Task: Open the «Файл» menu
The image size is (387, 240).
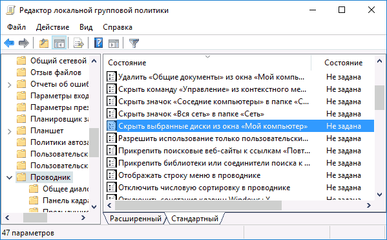Action: (x=16, y=27)
